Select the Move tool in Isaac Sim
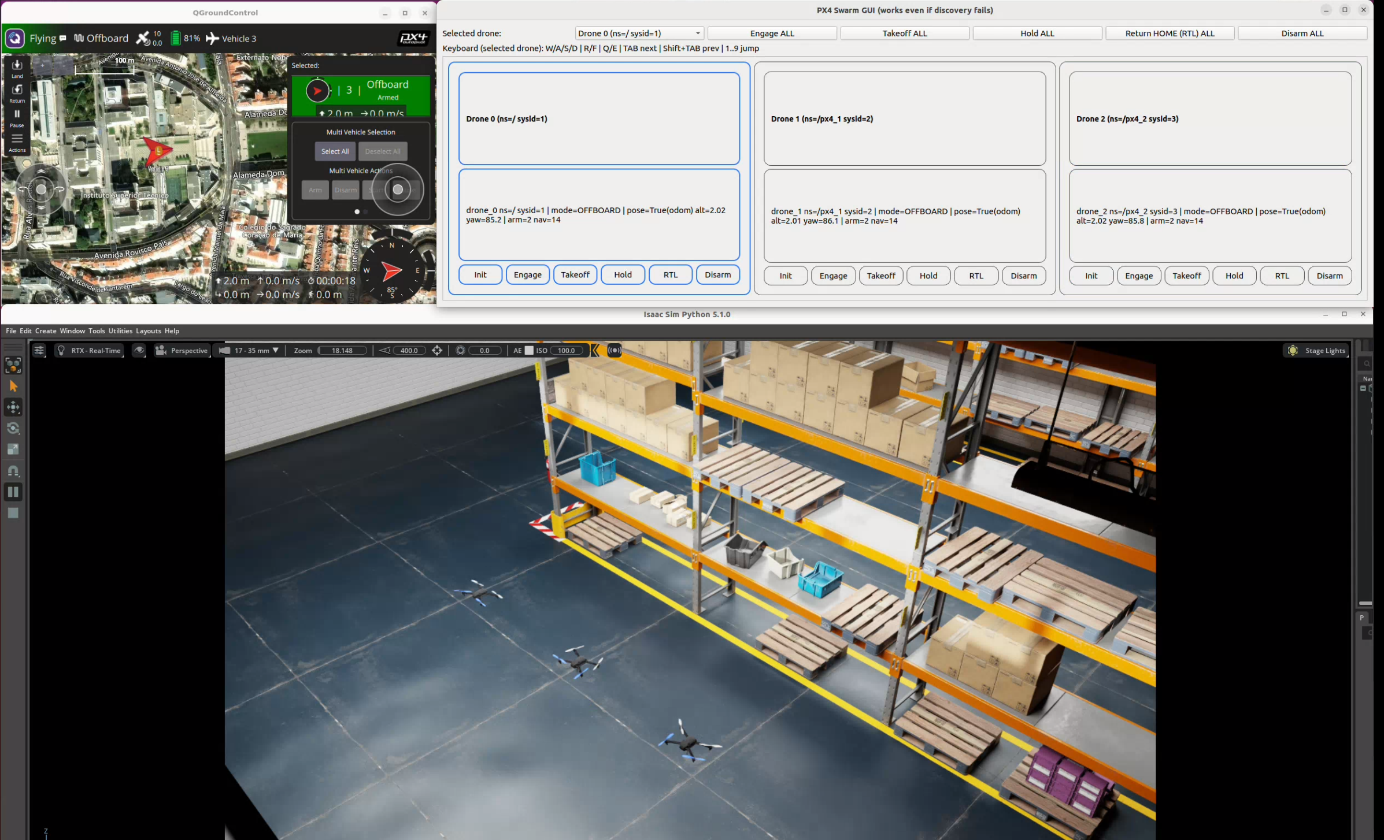Viewport: 1384px width, 840px height. coord(13,407)
